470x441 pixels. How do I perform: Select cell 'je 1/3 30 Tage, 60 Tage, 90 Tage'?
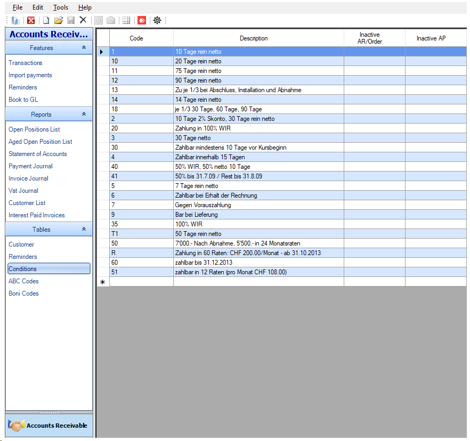pos(258,109)
